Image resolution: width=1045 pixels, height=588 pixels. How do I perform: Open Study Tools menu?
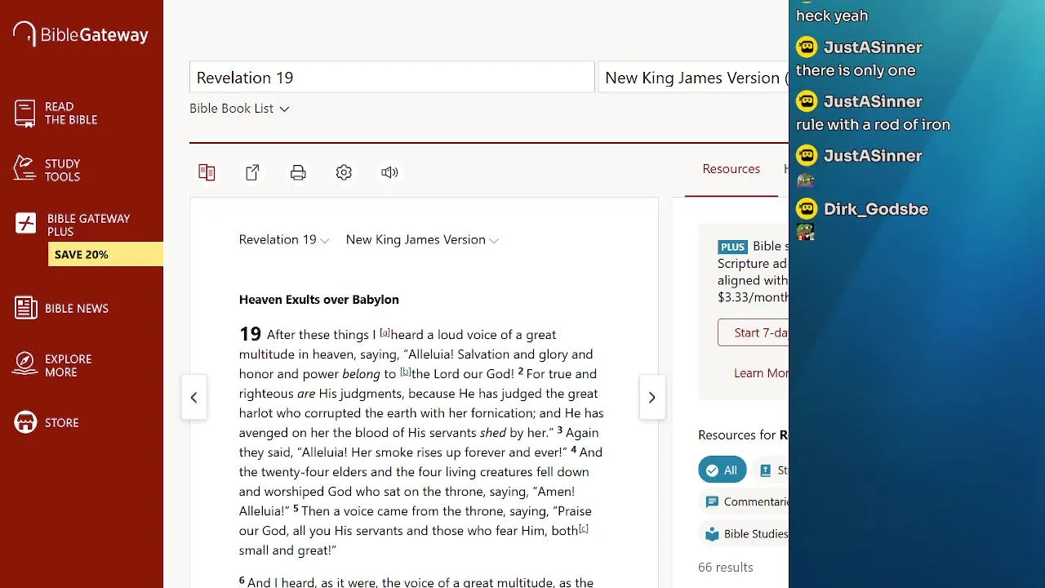pos(63,170)
